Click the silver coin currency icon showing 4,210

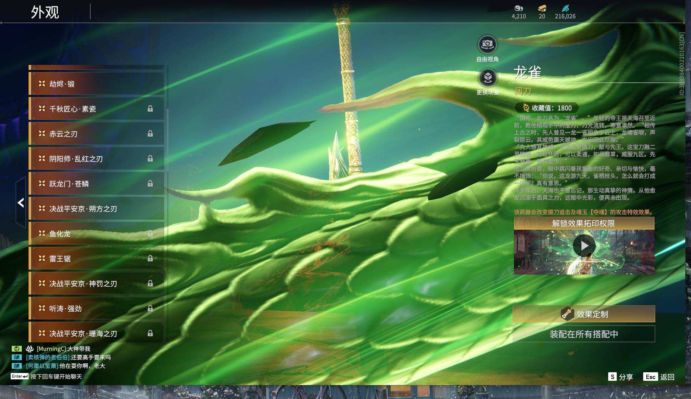tap(519, 8)
